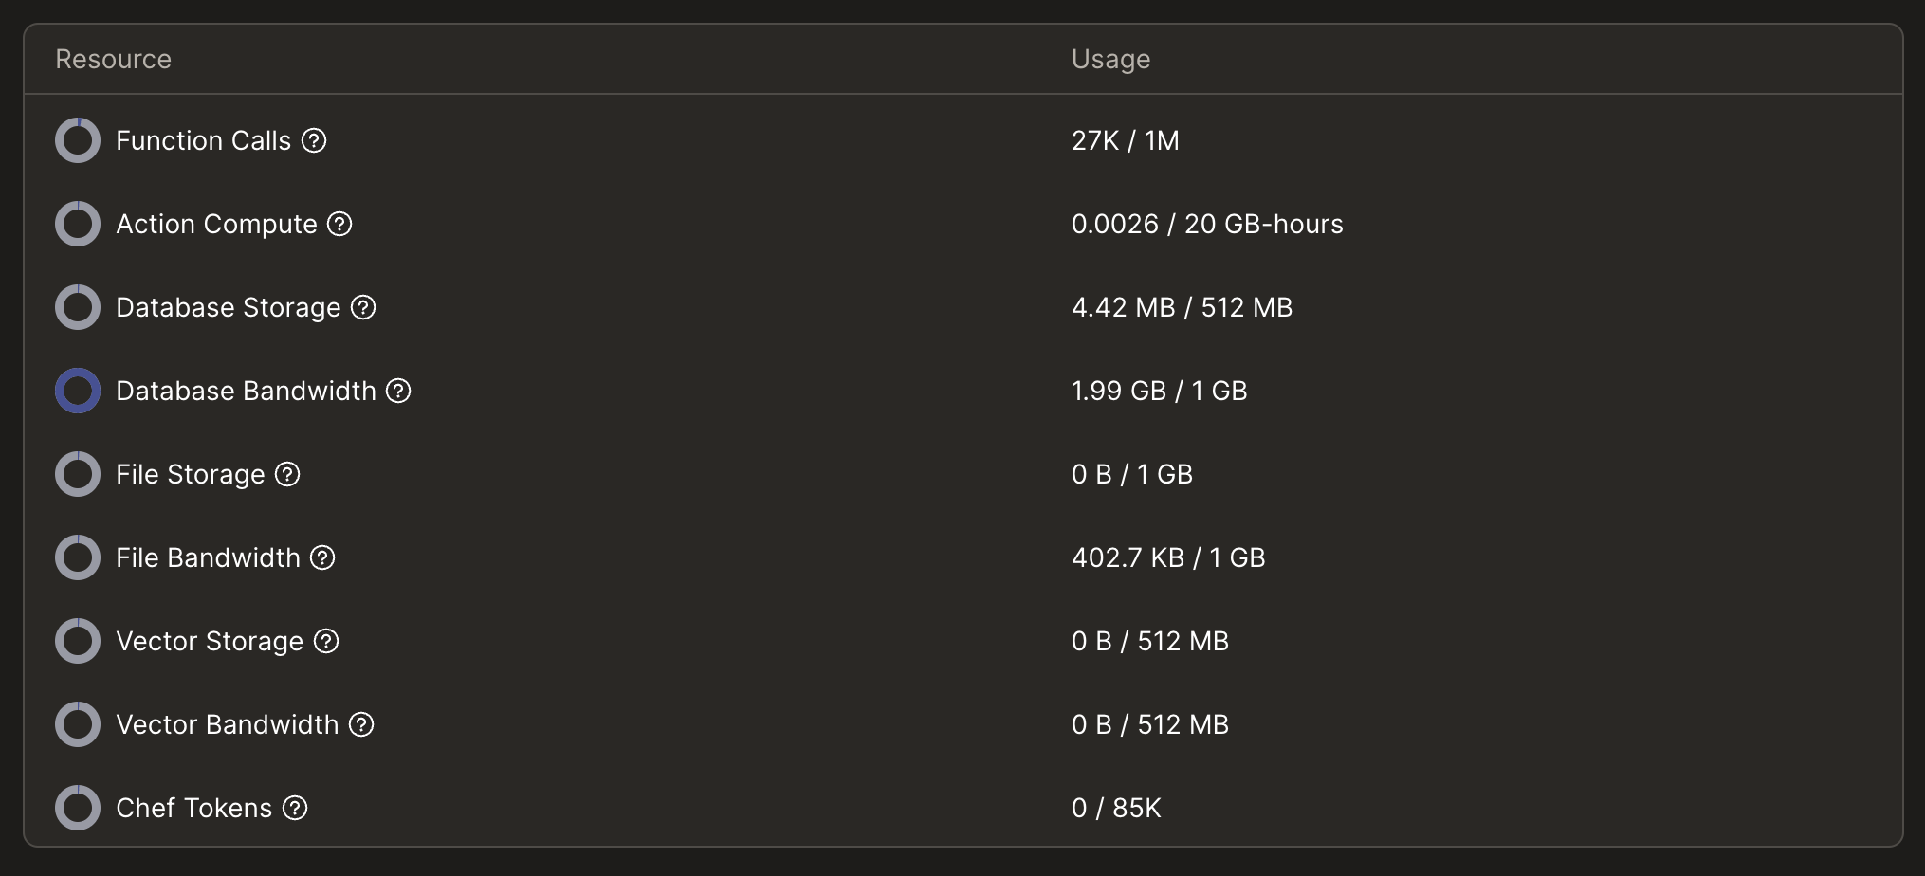Screen dimensions: 1925x876
Task: Click the Chef Tokens help icon
Action: pyautogui.click(x=295, y=809)
